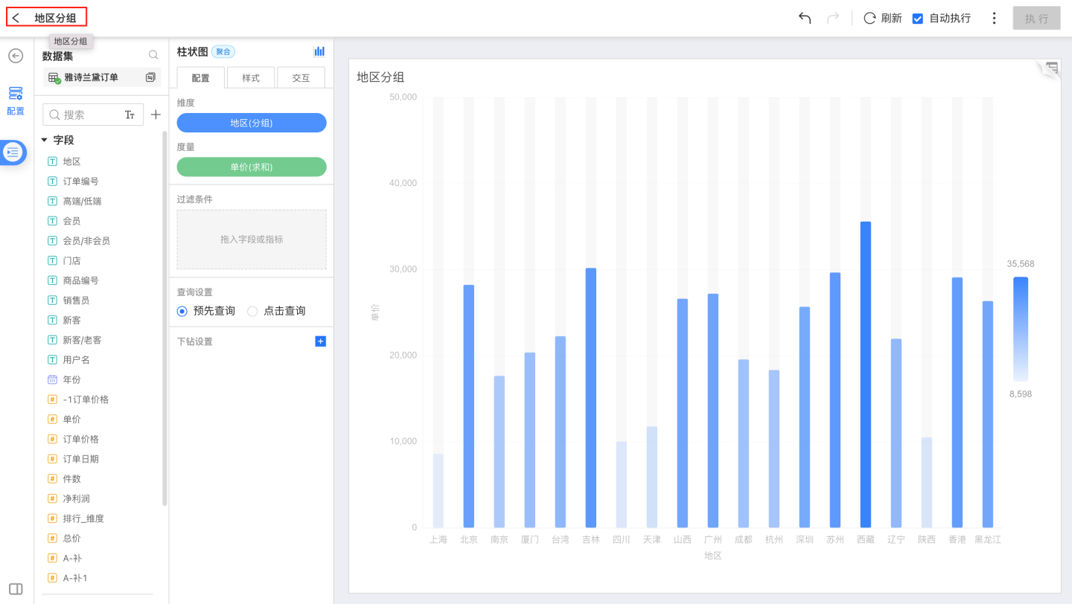Click the collapse sidebar icon at bottom left
This screenshot has width=1072, height=604.
[16, 589]
